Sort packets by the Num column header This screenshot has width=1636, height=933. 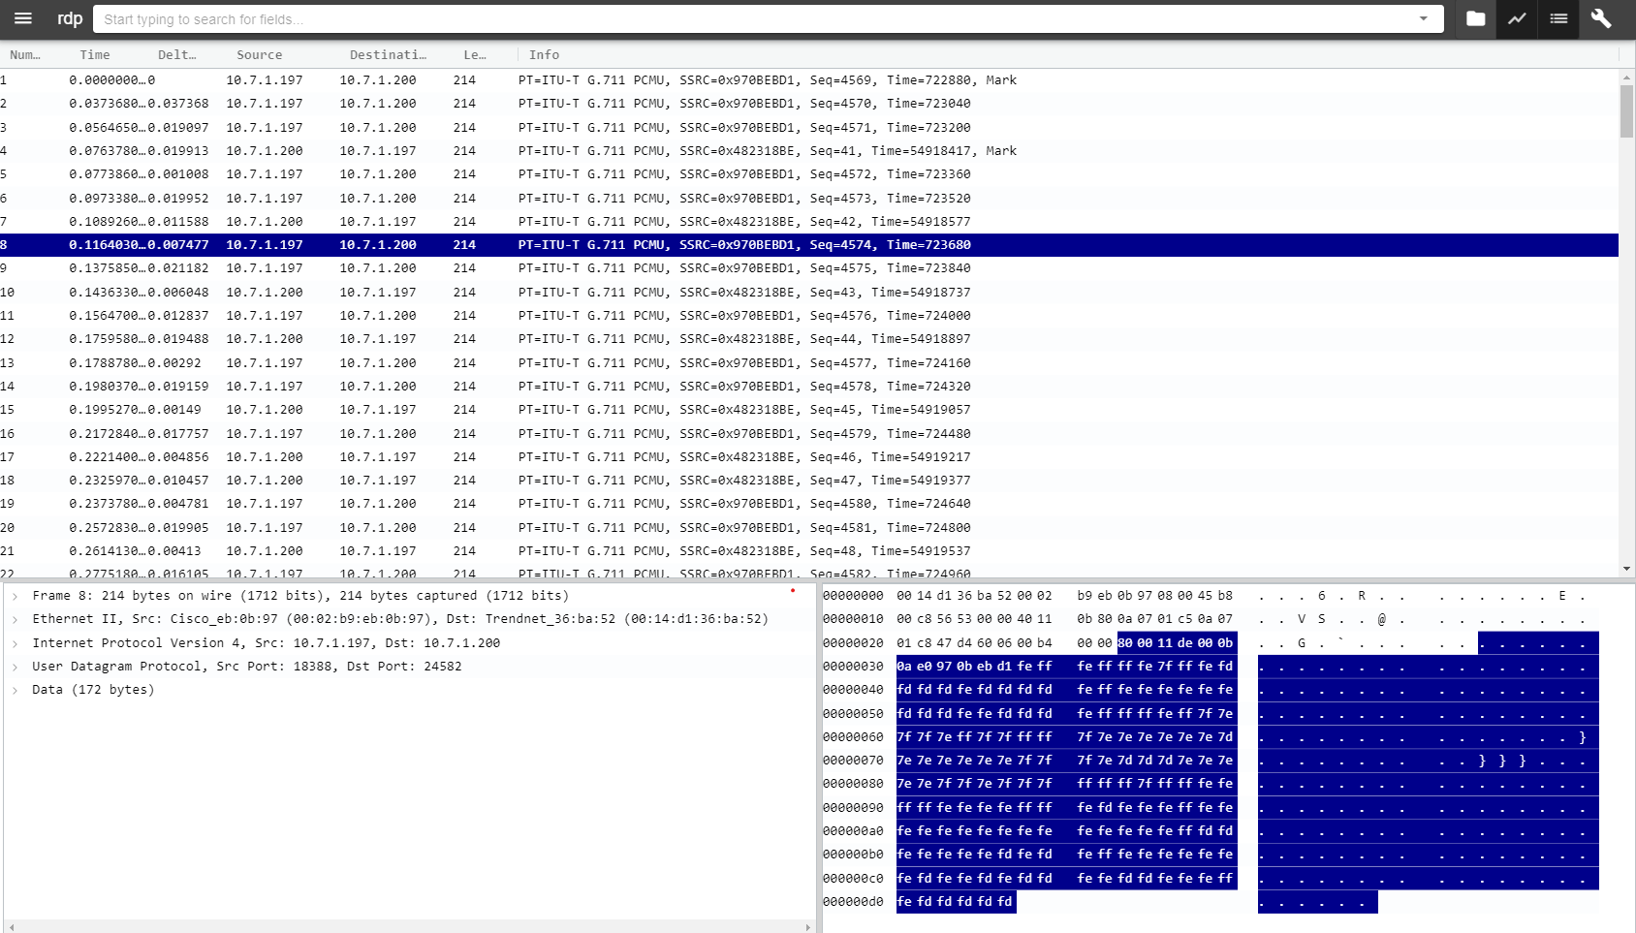(x=25, y=55)
